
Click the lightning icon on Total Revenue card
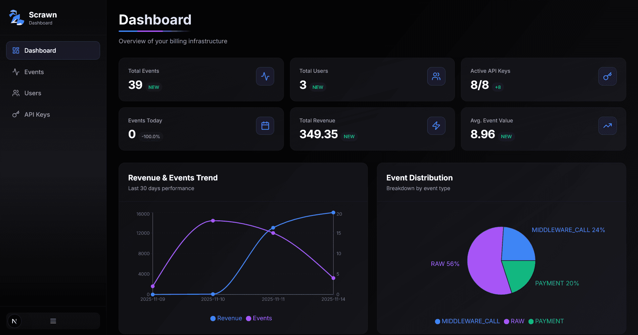[x=436, y=126]
